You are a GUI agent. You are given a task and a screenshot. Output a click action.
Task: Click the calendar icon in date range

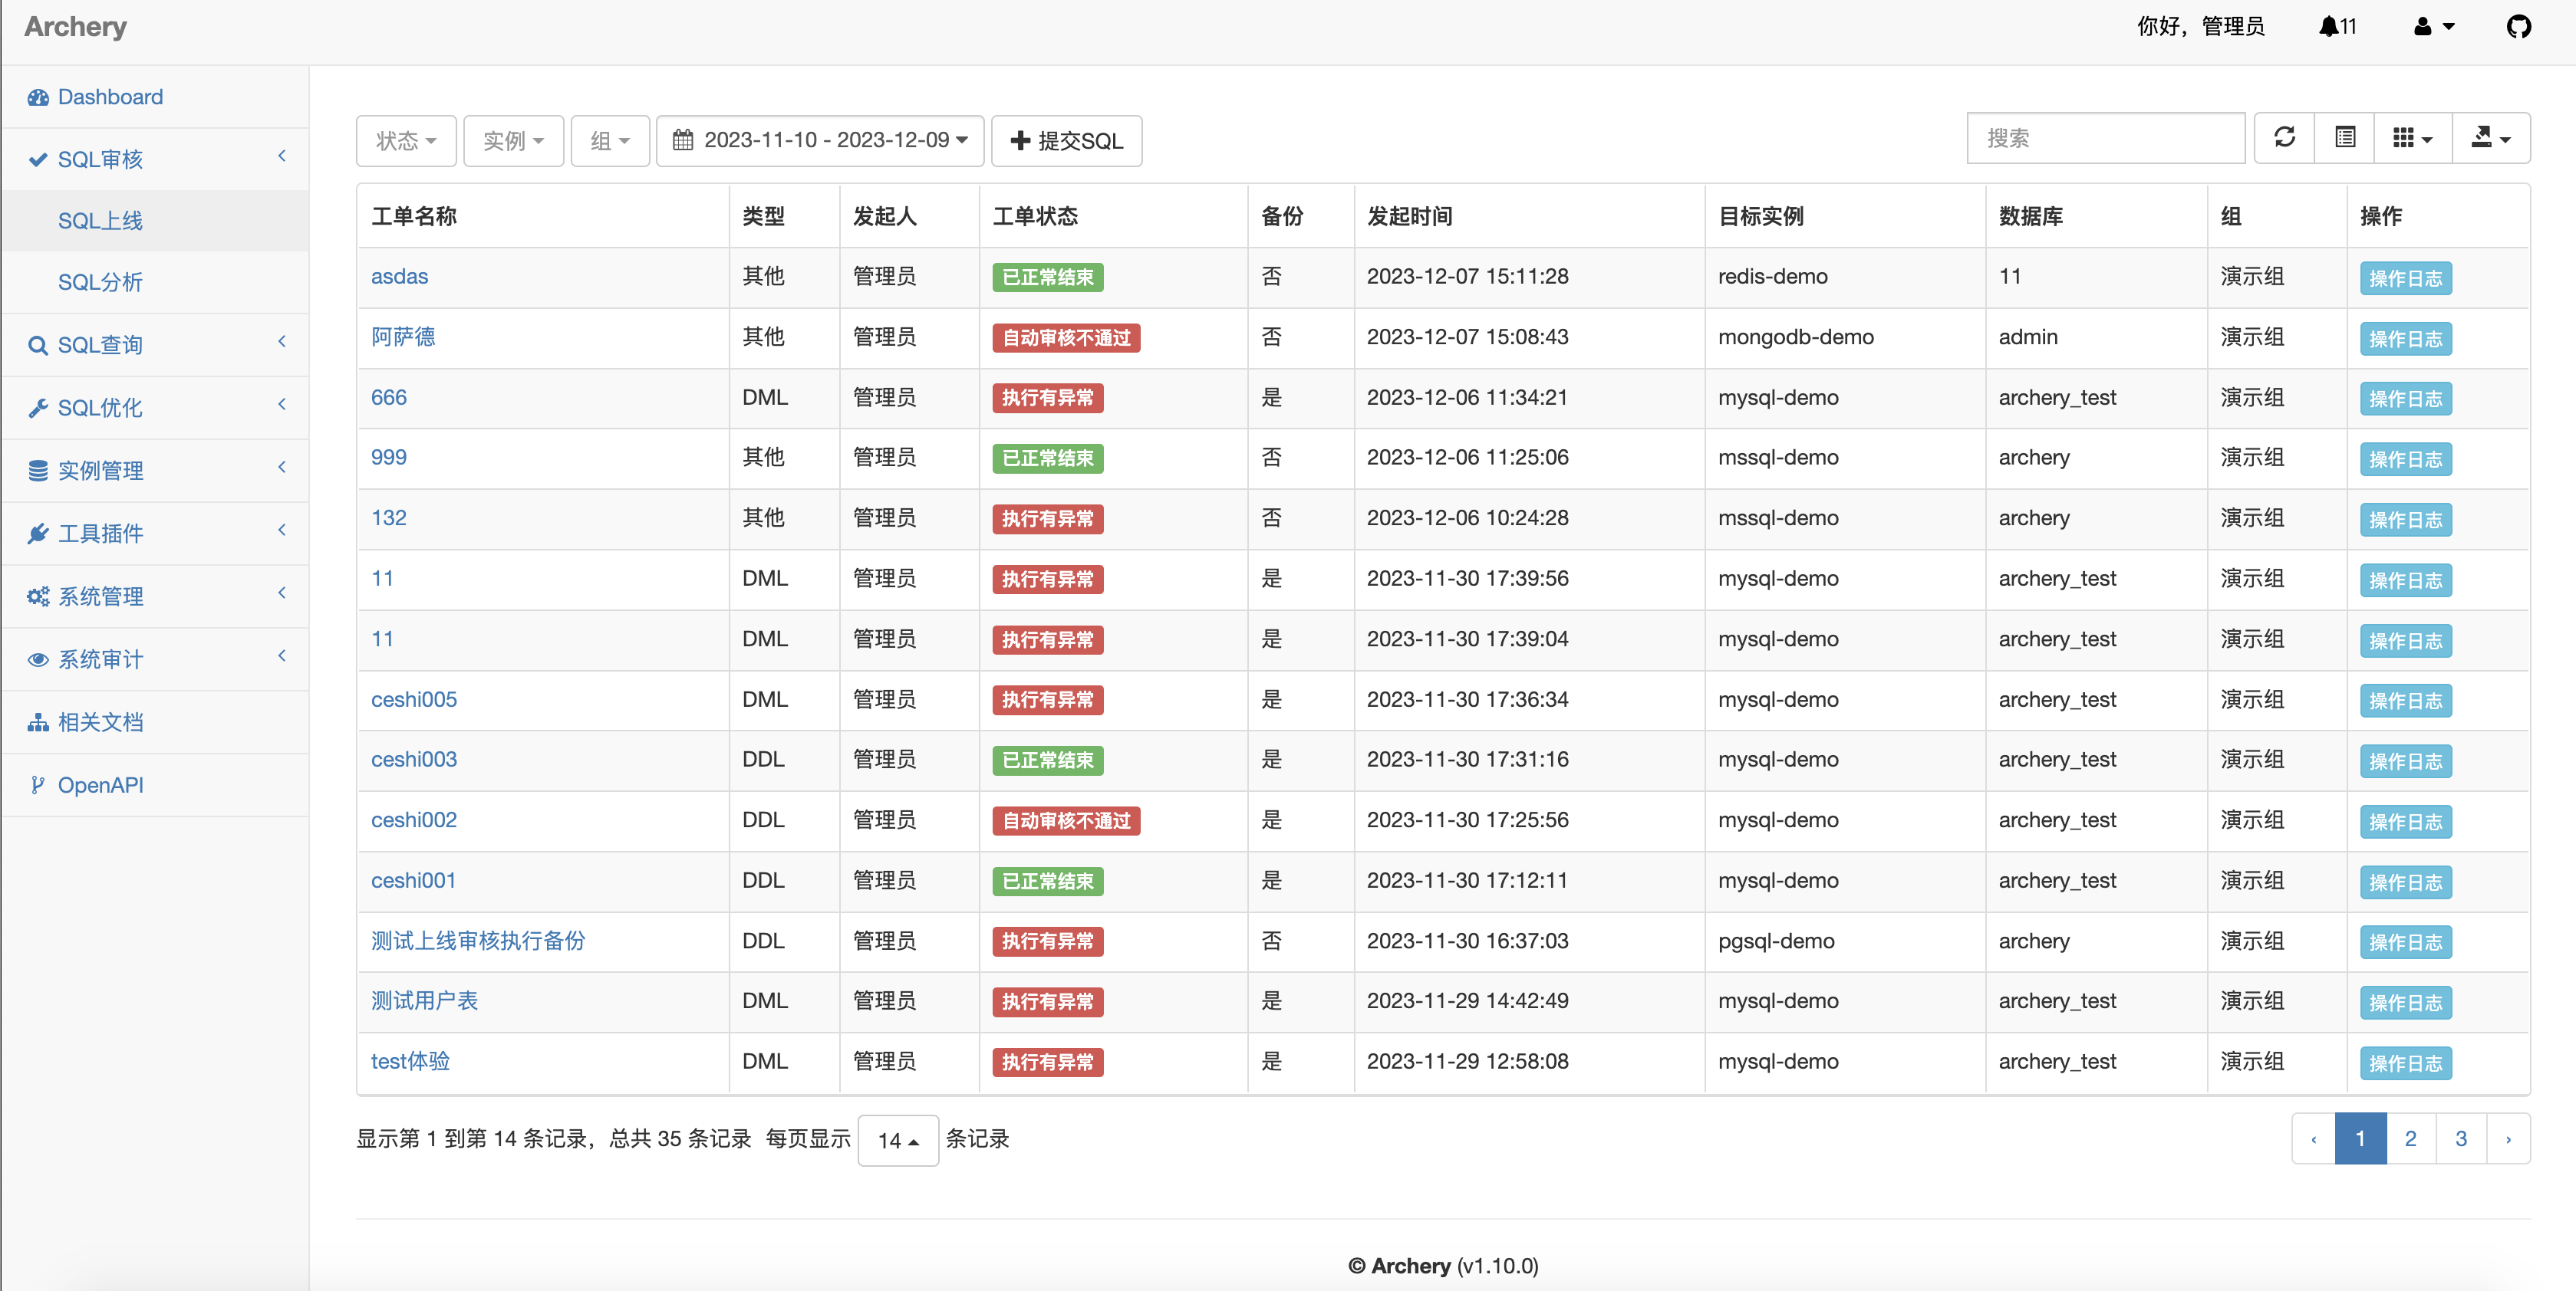point(683,140)
